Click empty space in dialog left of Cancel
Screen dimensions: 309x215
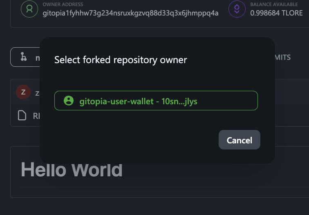click(x=135, y=140)
